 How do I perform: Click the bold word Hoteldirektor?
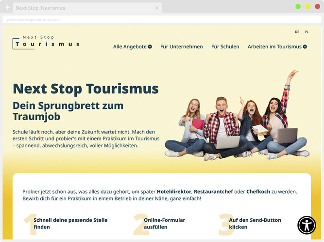174,192
